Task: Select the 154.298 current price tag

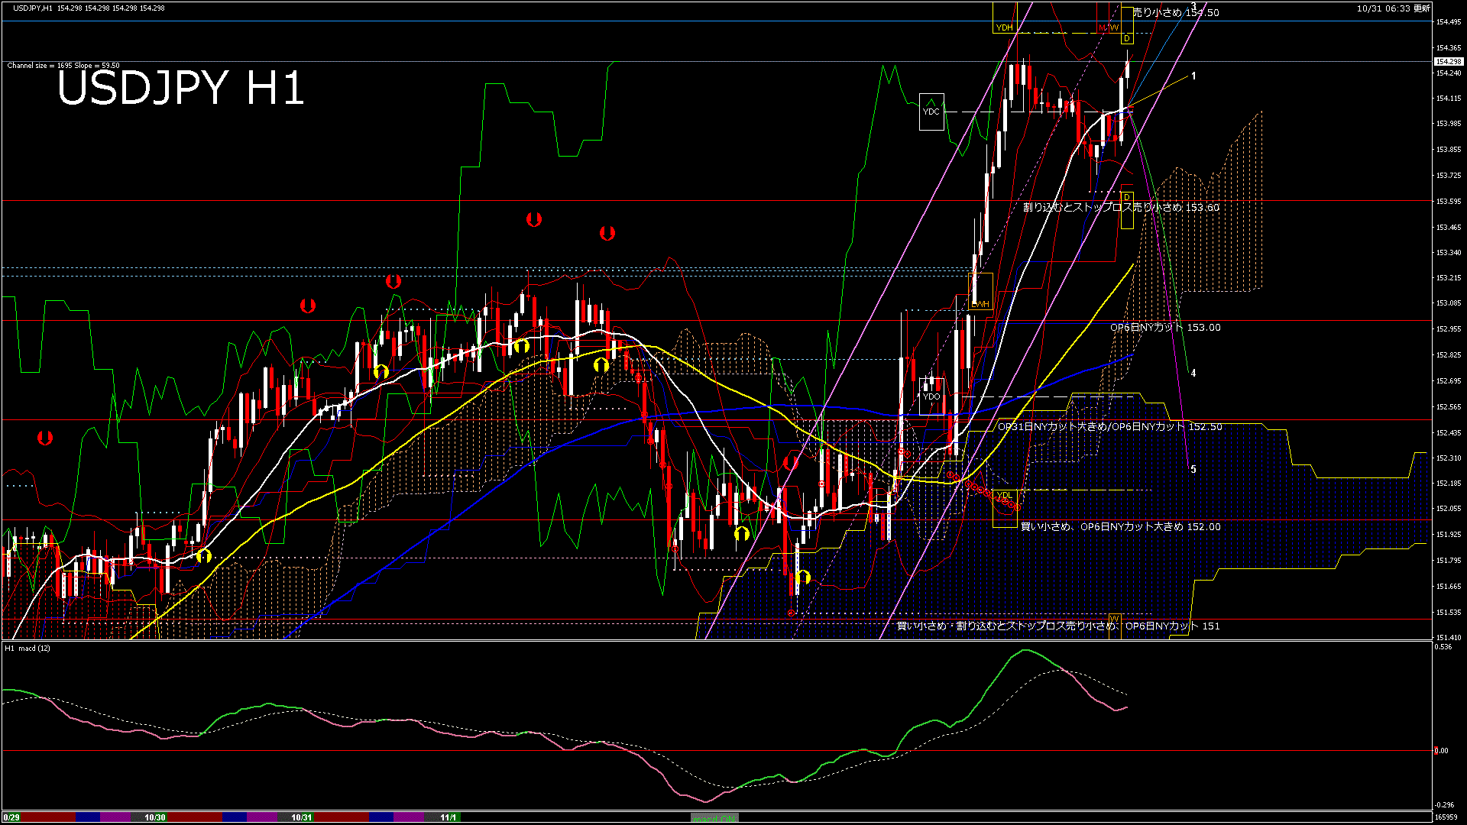Action: tap(1449, 60)
